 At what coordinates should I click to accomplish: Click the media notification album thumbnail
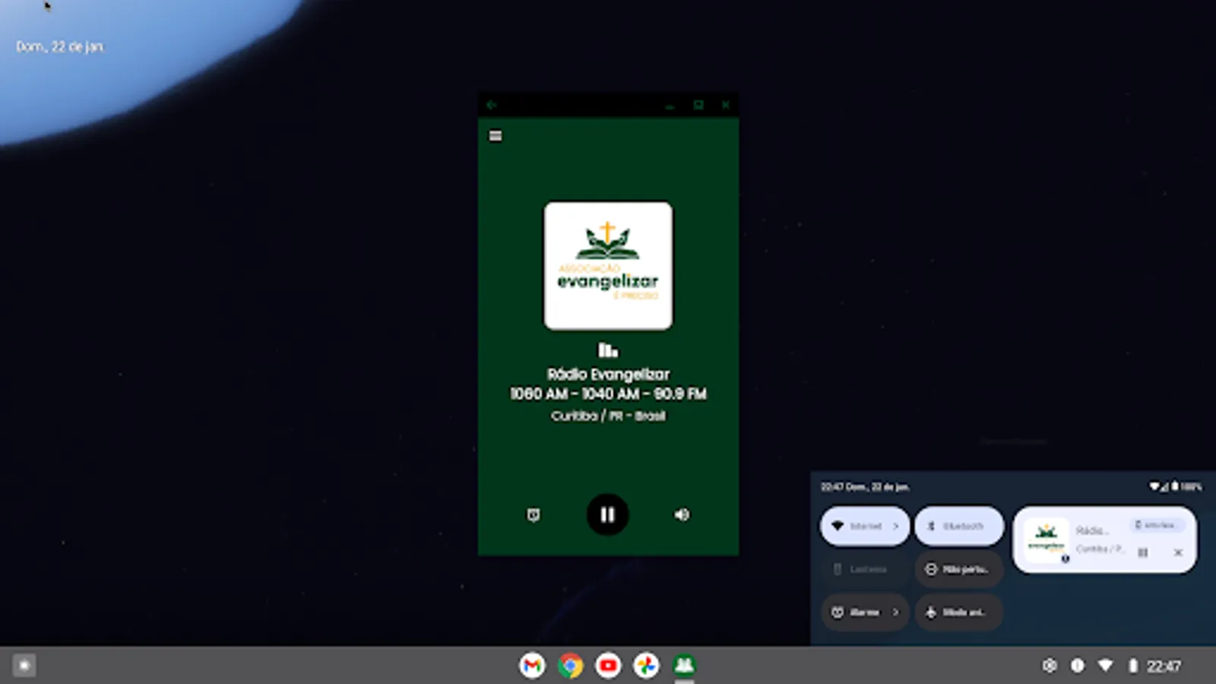pos(1047,540)
